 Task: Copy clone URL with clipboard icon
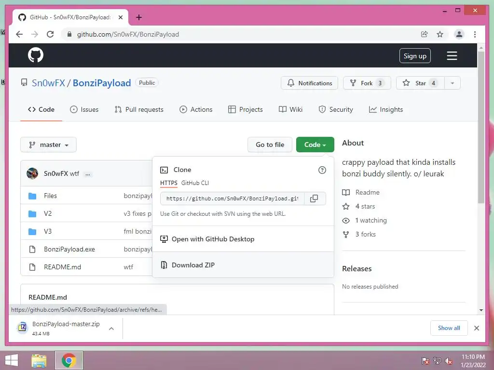click(314, 198)
